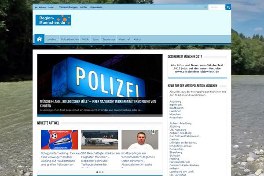Open the Archiv top menu link

(x=84, y=7)
